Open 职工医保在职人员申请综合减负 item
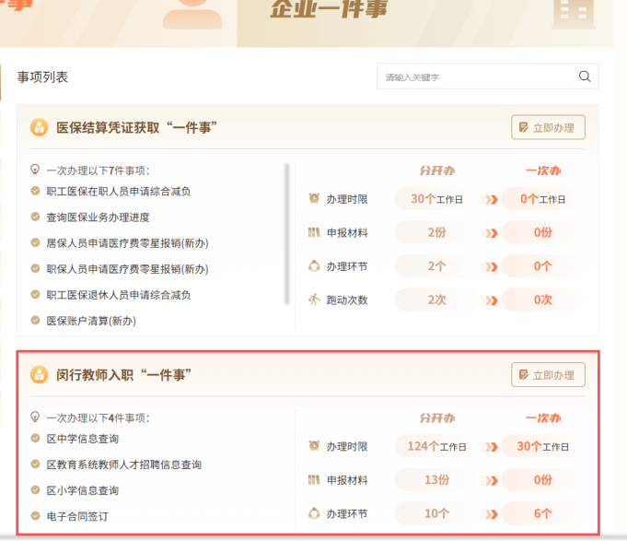The width and height of the screenshot is (627, 541). (119, 192)
